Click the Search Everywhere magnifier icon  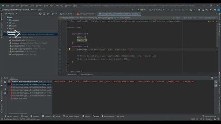pyautogui.click(x=211, y=10)
